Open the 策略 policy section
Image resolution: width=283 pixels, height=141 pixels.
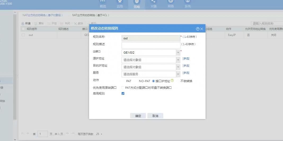137,4
